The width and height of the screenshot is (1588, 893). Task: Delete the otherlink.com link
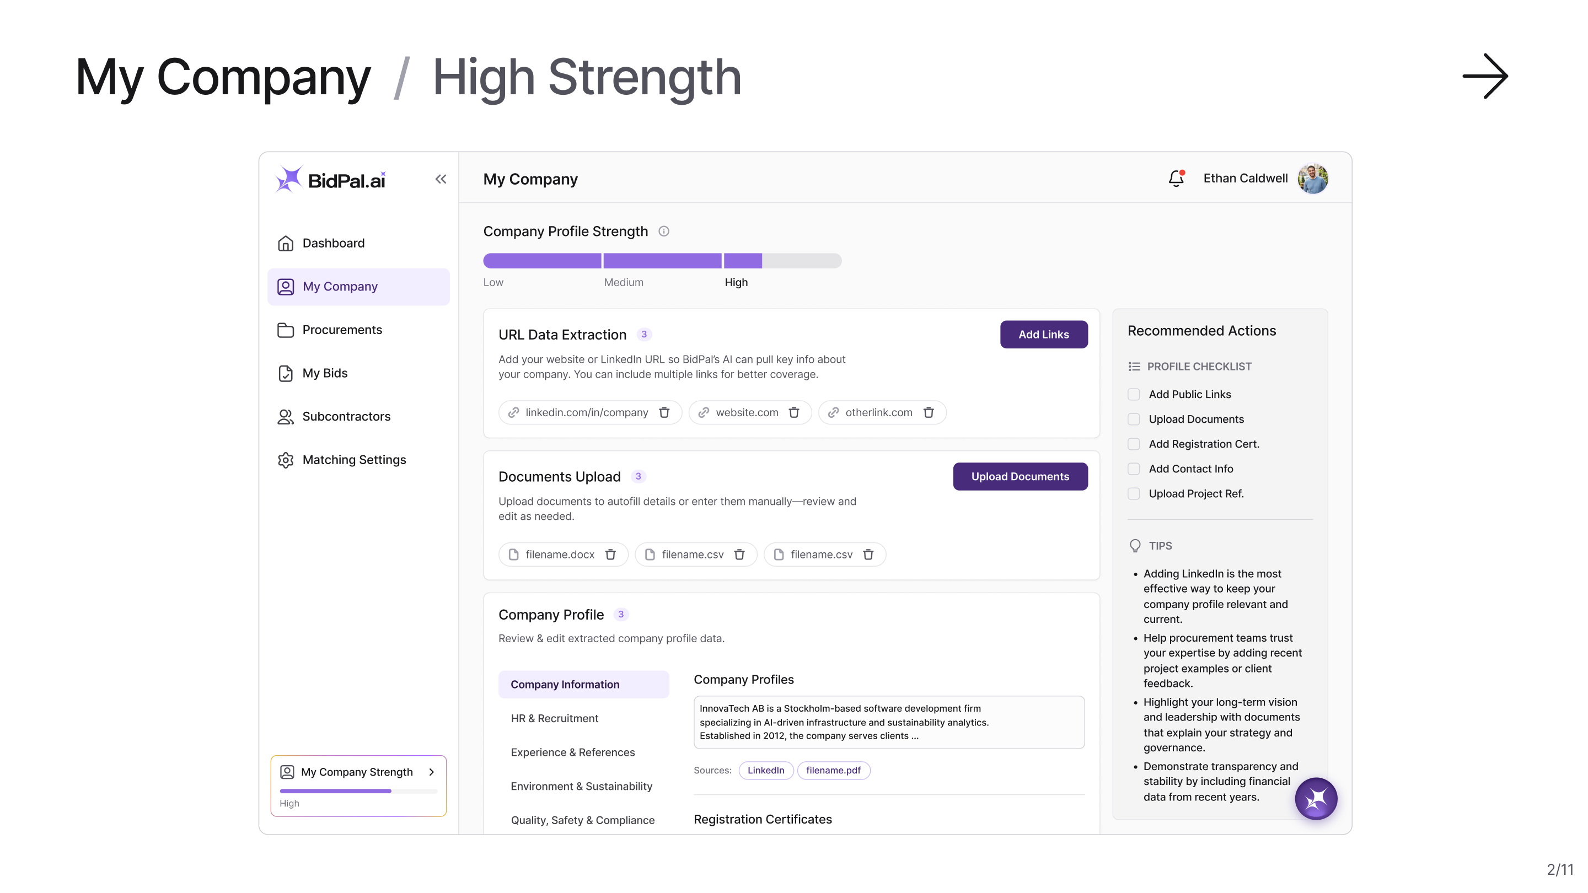(929, 412)
